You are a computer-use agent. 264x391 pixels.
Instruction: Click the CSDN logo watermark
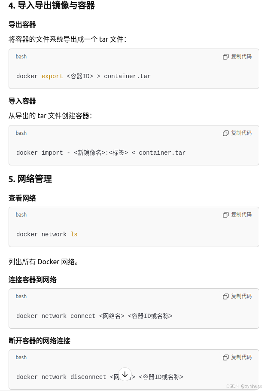(232, 386)
